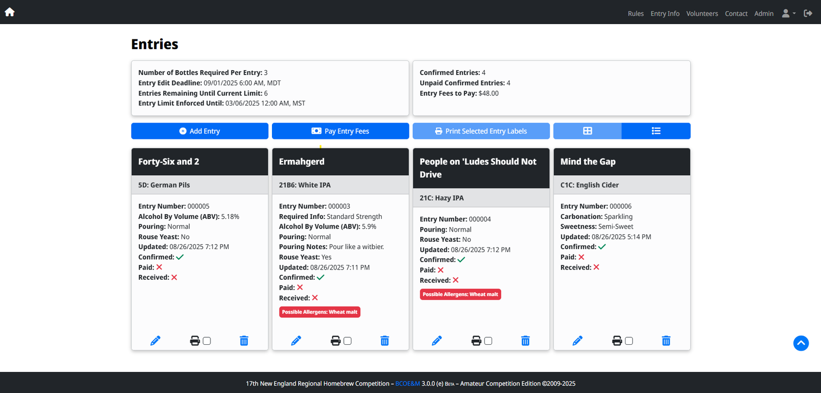Go to the Rules page
This screenshot has height=393, width=821.
635,14
